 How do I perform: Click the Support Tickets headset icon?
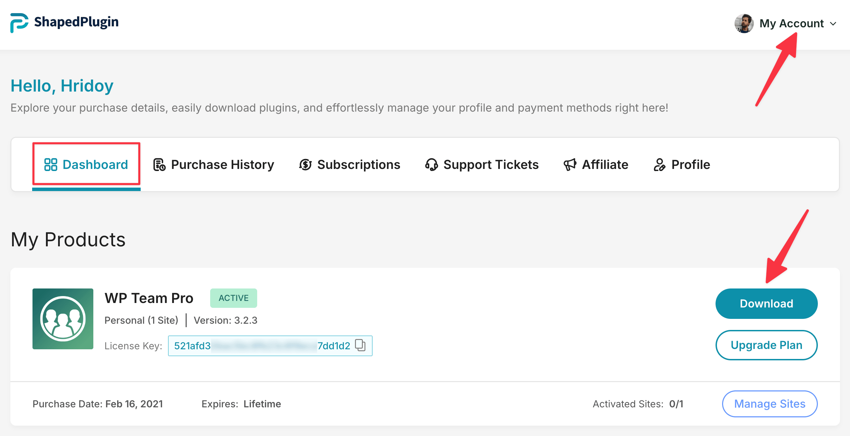pos(432,165)
